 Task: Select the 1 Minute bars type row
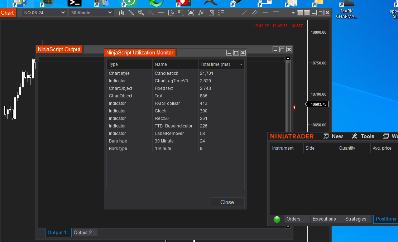[176, 149]
